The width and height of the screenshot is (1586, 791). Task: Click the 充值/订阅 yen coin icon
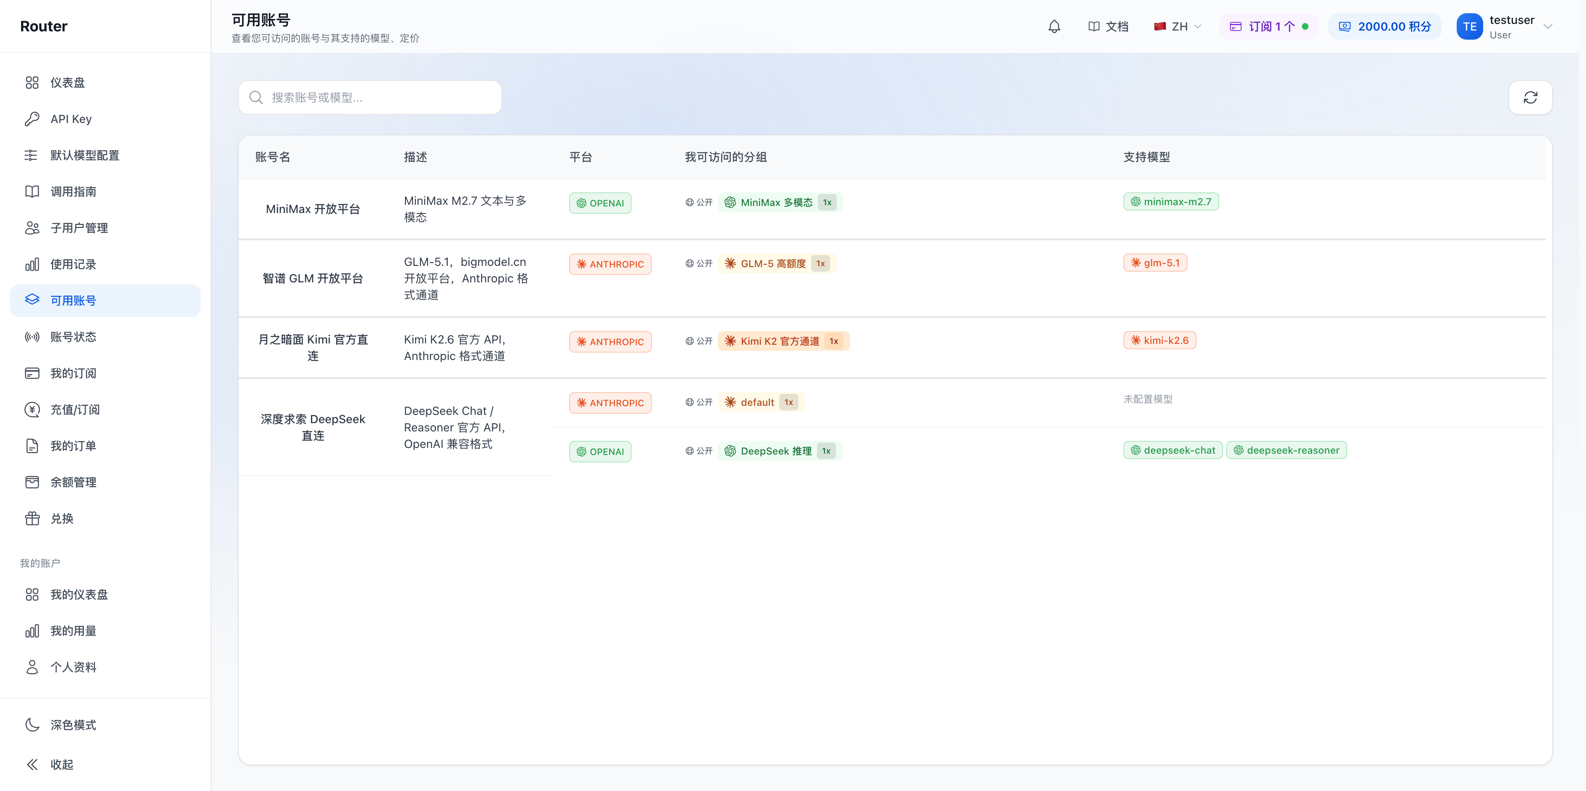(x=32, y=410)
